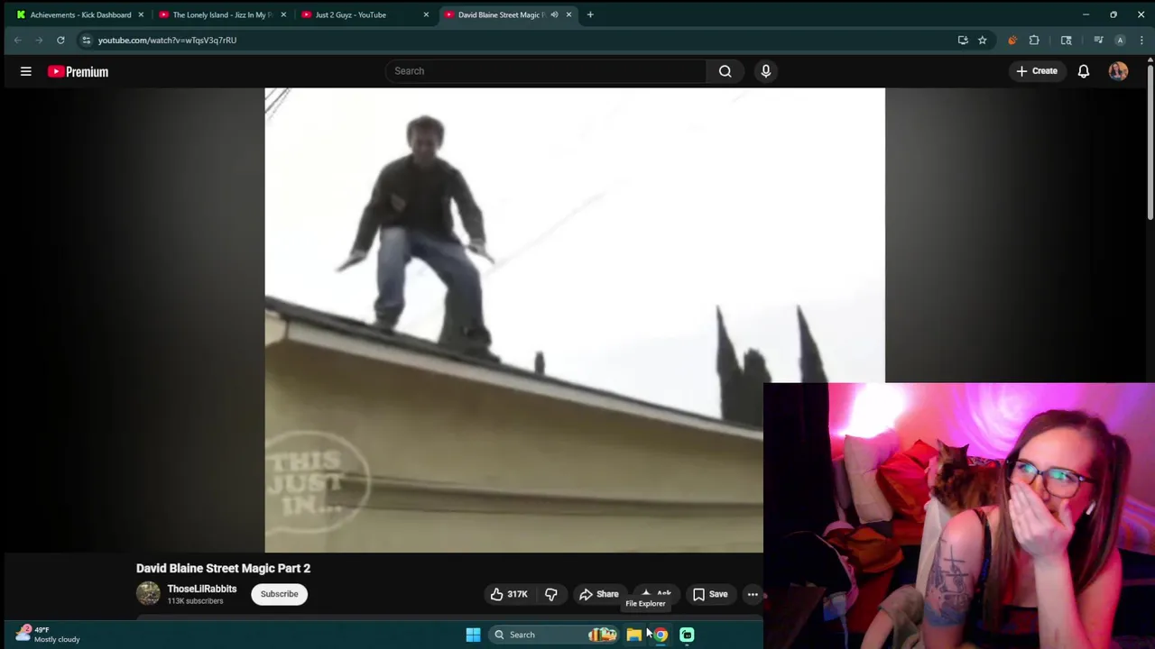Open more actions three-dot menu under the video

coord(753,594)
